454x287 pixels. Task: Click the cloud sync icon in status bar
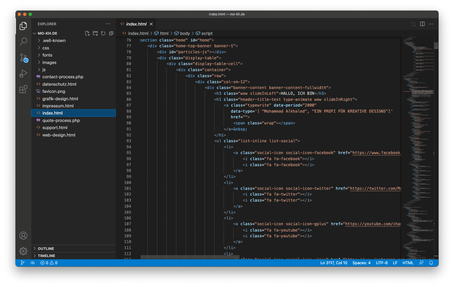pos(32,263)
